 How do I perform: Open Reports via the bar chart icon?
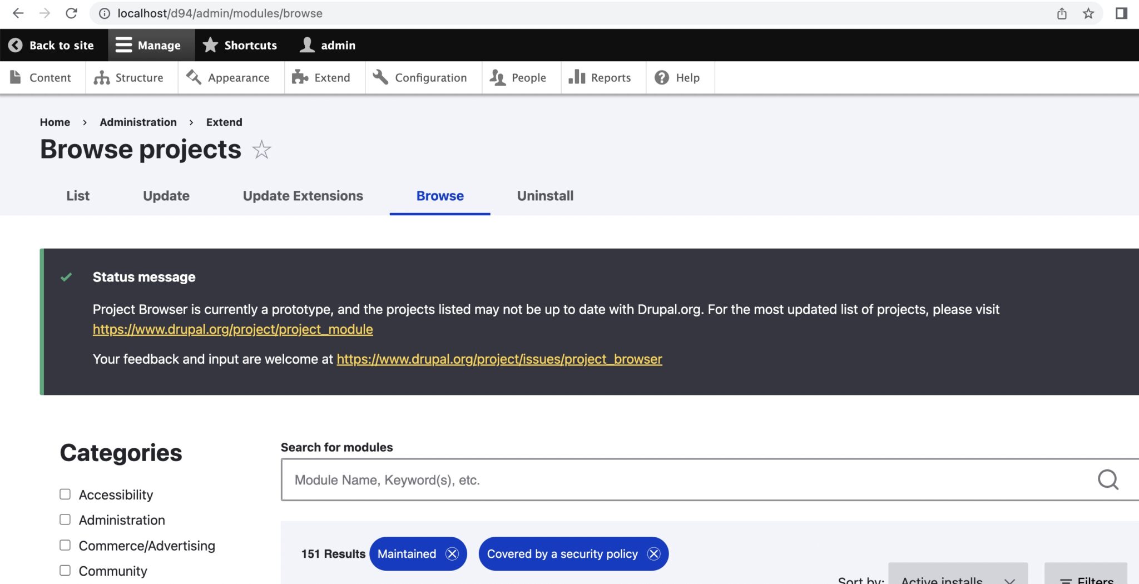point(578,77)
